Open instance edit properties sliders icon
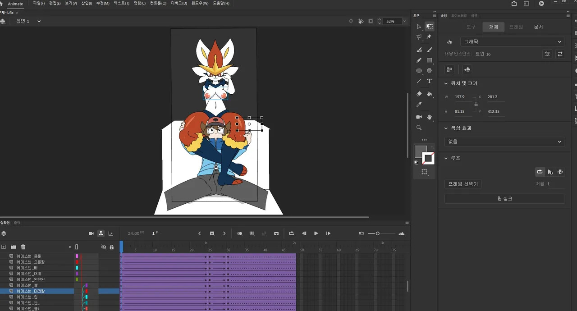Screen dimensions: 577x311 point(547,54)
